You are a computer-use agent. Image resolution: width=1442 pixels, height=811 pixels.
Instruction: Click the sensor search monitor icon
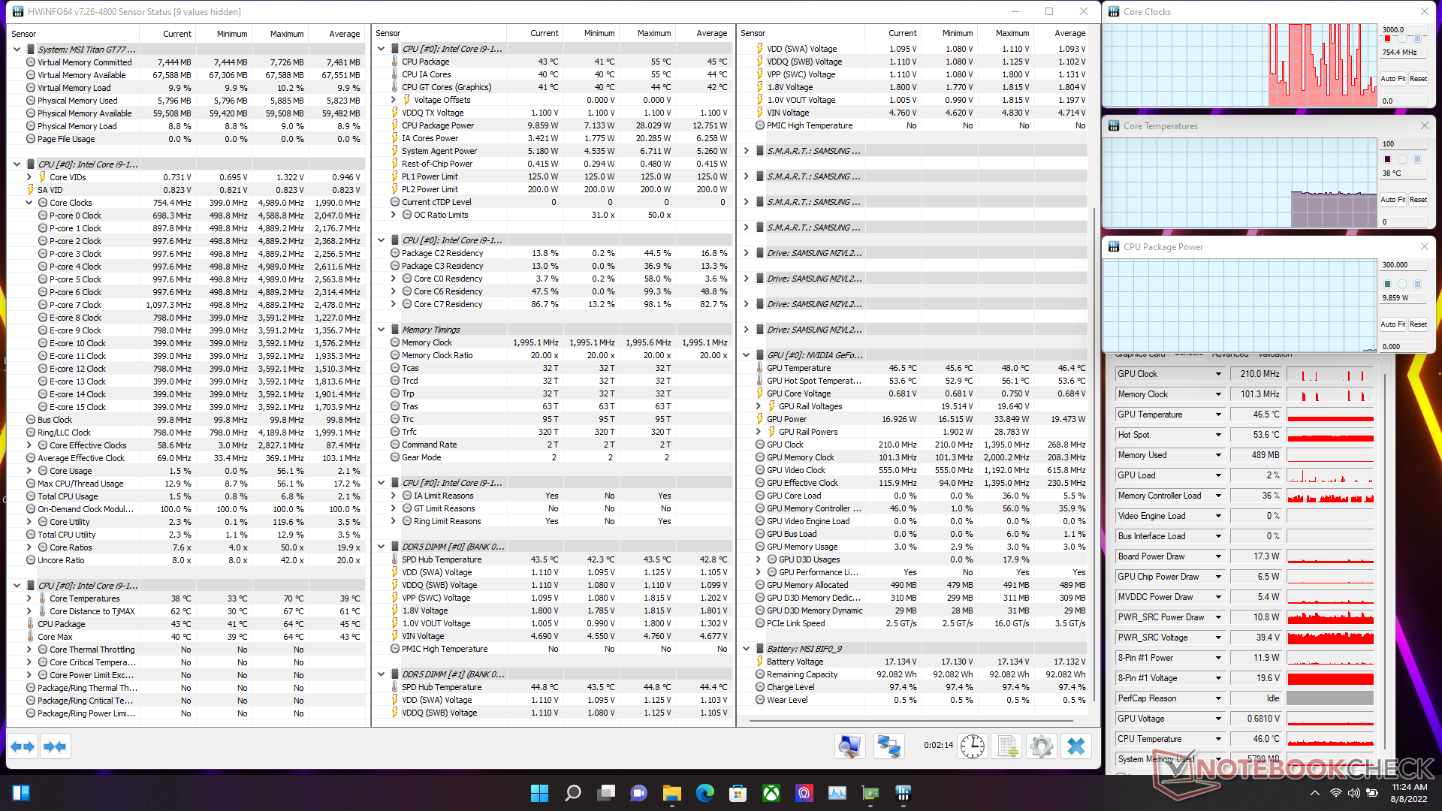click(849, 746)
